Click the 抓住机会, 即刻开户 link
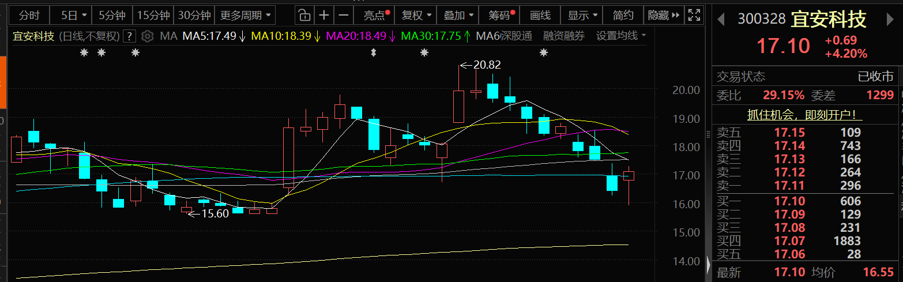Viewport: 903px width, 282px height. (805, 115)
